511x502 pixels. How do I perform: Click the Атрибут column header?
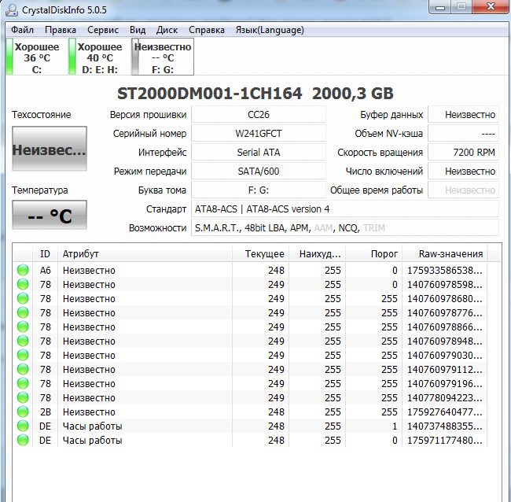click(x=145, y=254)
